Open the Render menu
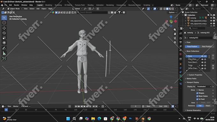The image size is (217, 122). [x=17, y=5]
